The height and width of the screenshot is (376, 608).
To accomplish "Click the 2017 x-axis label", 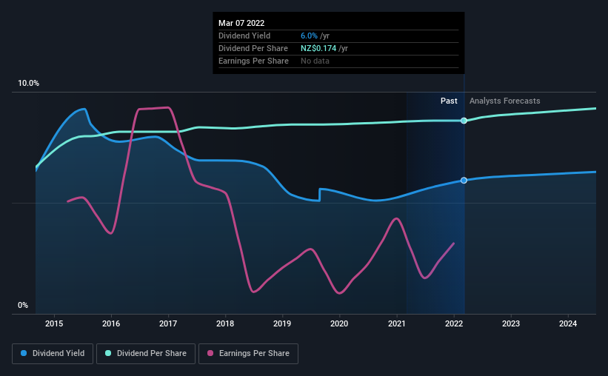I will (168, 323).
